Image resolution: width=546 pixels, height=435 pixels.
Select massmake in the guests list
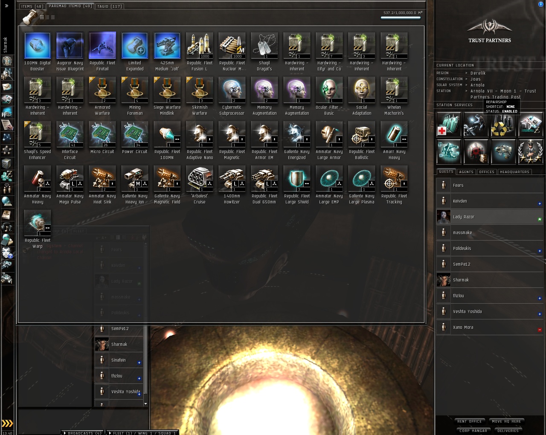(x=490, y=232)
